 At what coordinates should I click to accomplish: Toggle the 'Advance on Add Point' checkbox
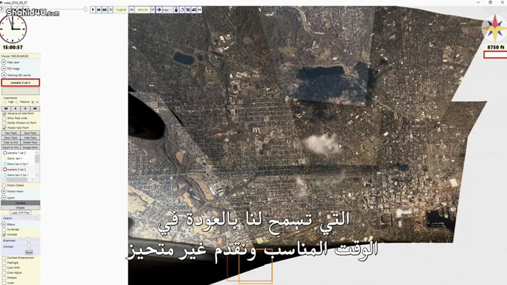coord(4,113)
